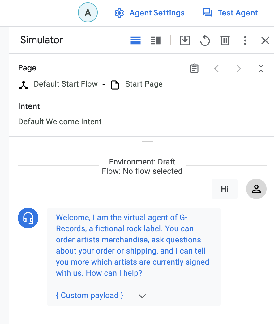
Task: Open Agent Settings
Action: tap(149, 13)
